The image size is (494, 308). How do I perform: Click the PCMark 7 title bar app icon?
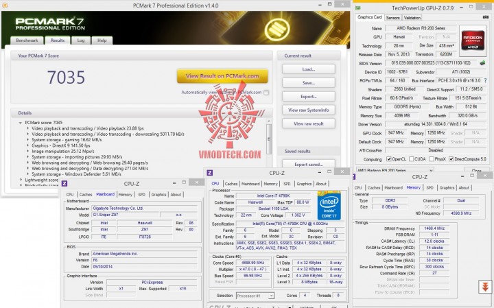point(4,5)
